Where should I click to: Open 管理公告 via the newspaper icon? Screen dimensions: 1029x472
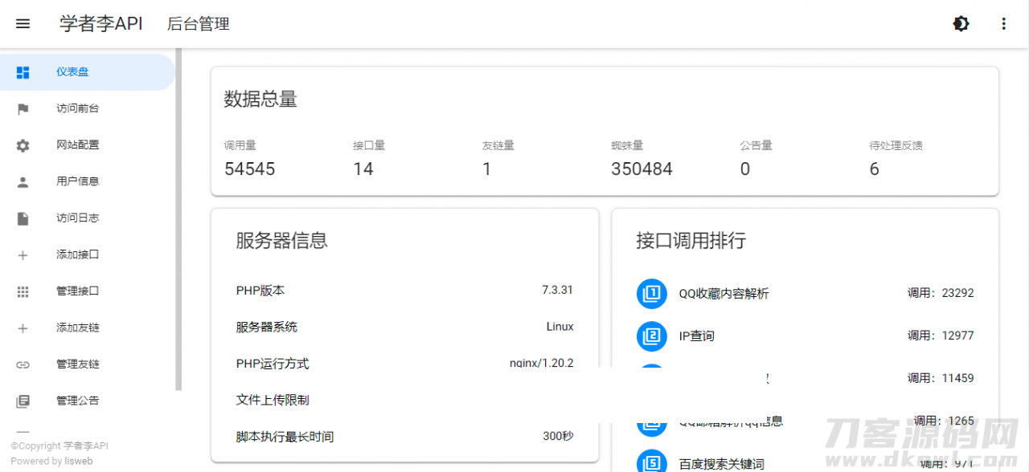coord(23,400)
